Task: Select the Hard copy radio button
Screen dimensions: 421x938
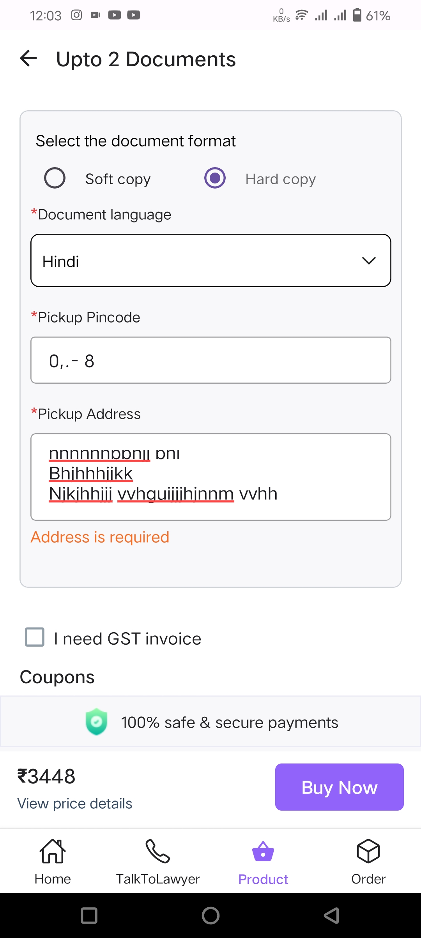Action: (x=215, y=178)
